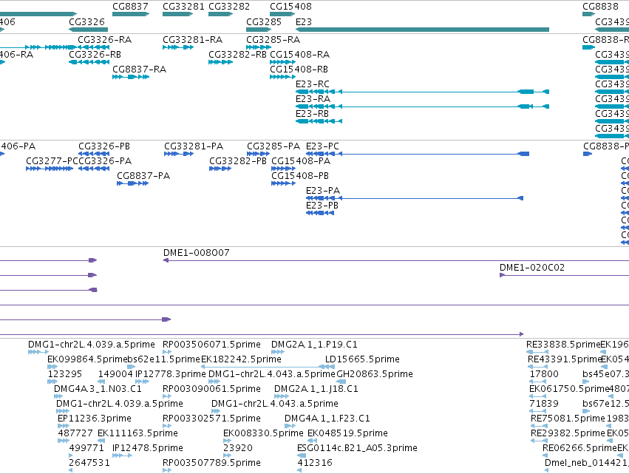Select feature 2647531
Viewport: 629px width, 474px height.
coord(89,464)
